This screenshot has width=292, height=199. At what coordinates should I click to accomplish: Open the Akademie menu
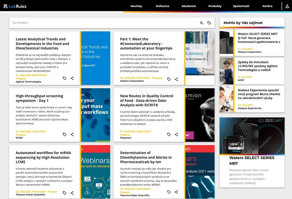(x=189, y=6)
